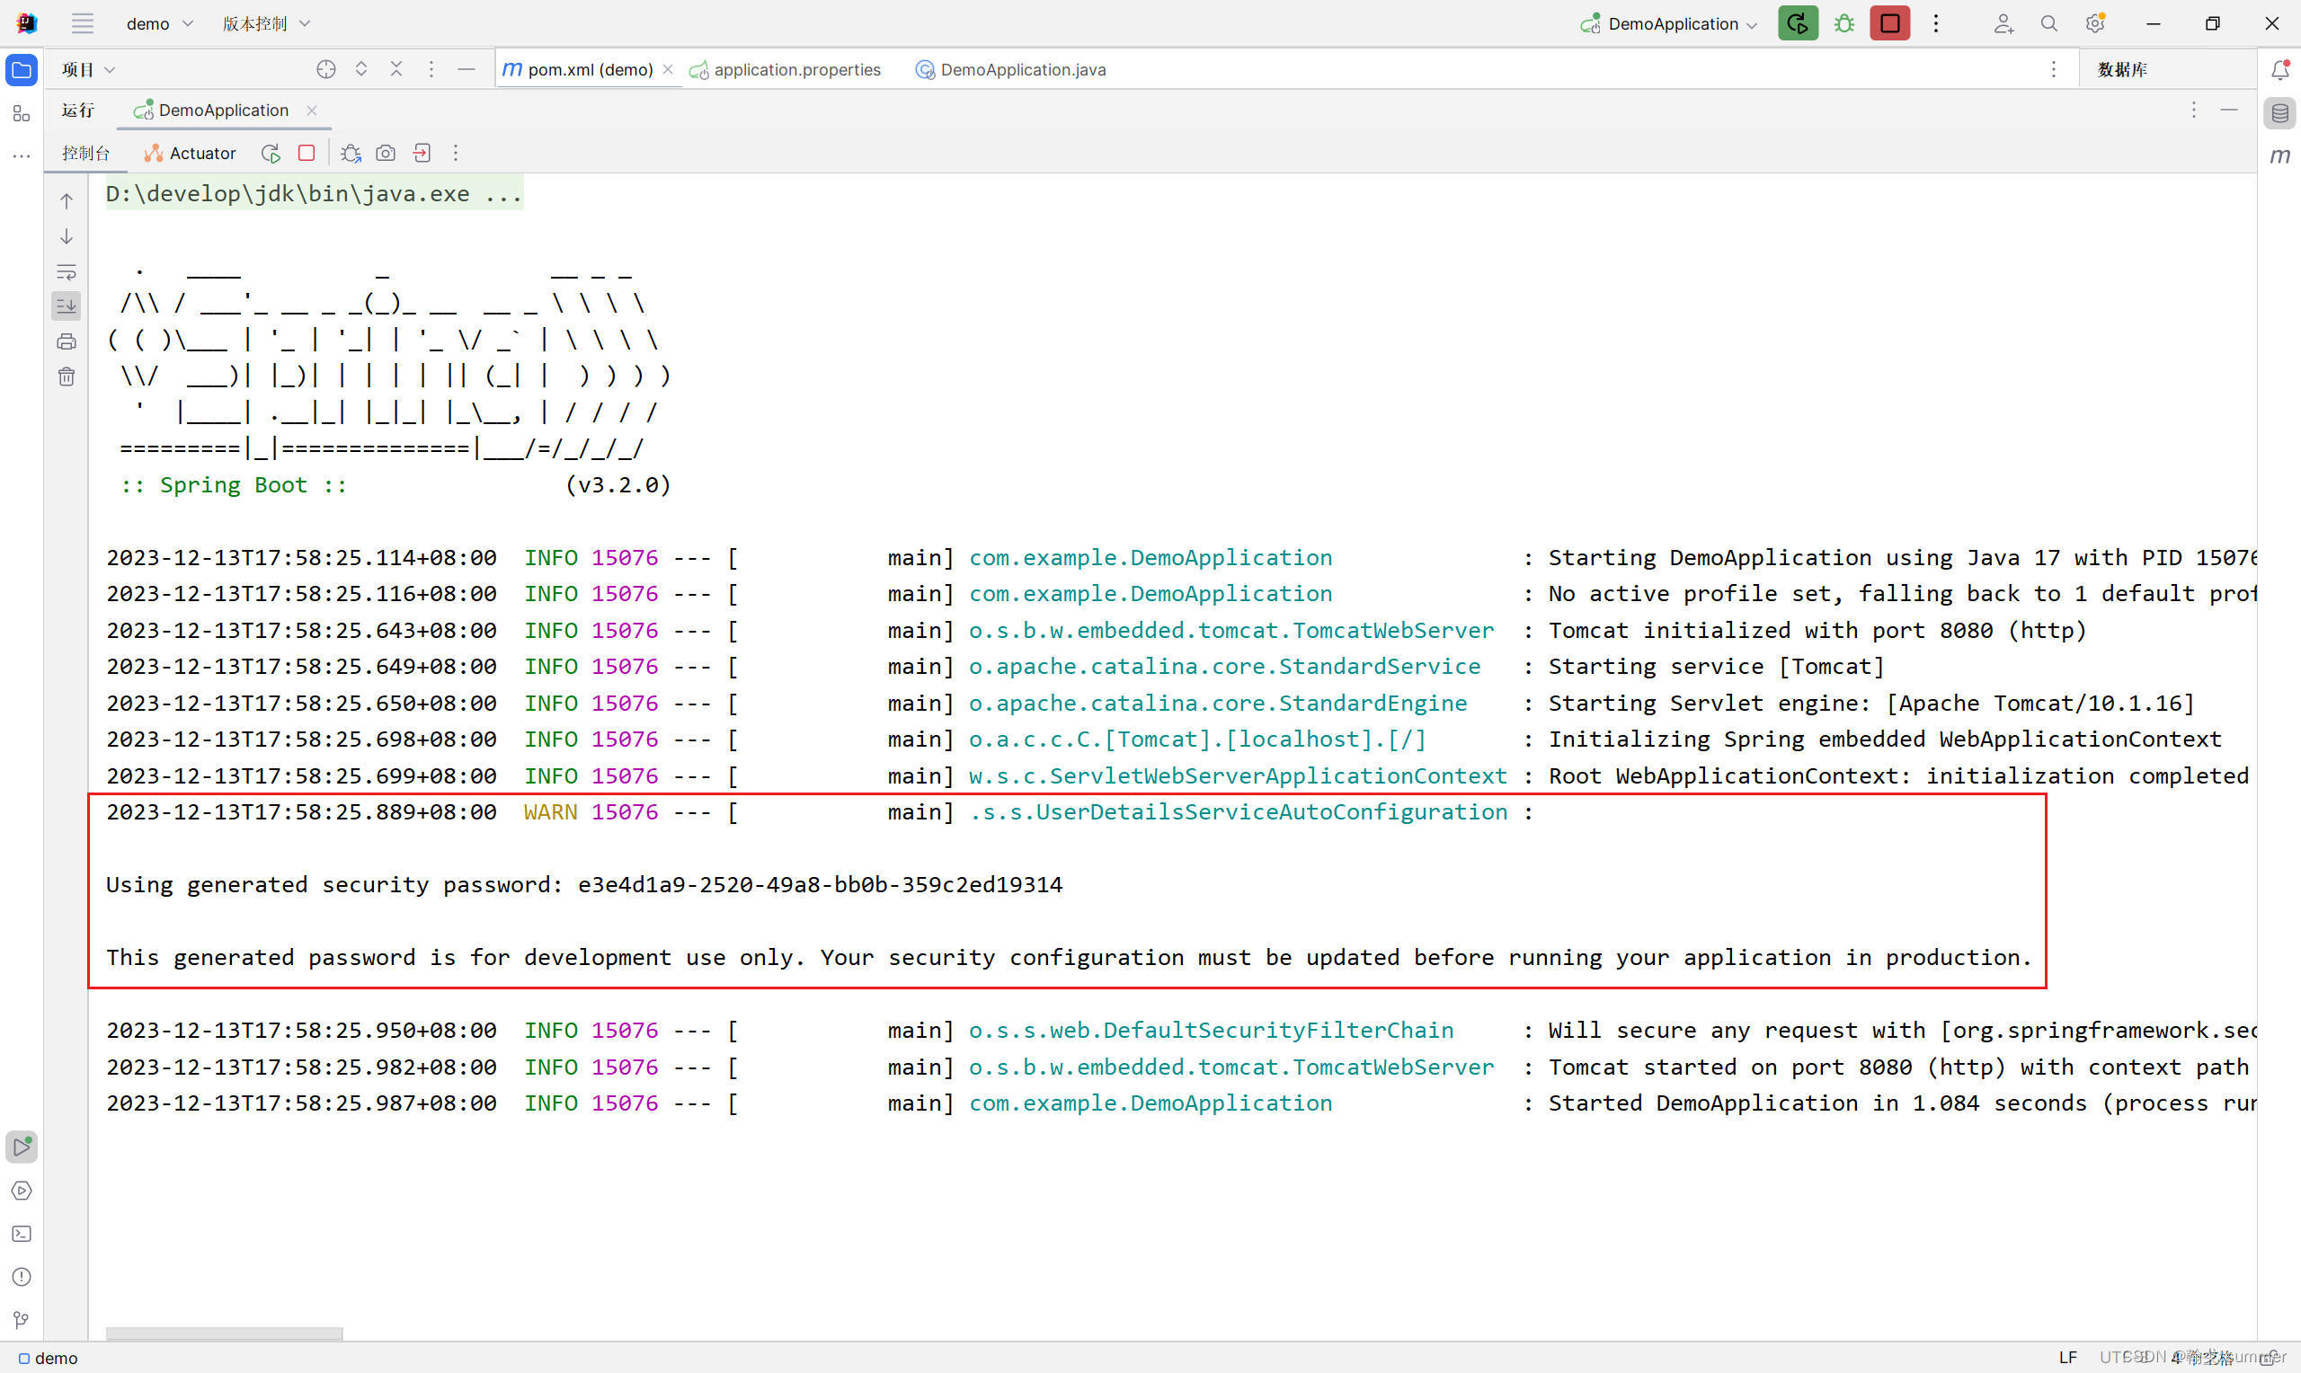Change LF line separator in status bar
The image size is (2301, 1373).
(x=2068, y=1357)
